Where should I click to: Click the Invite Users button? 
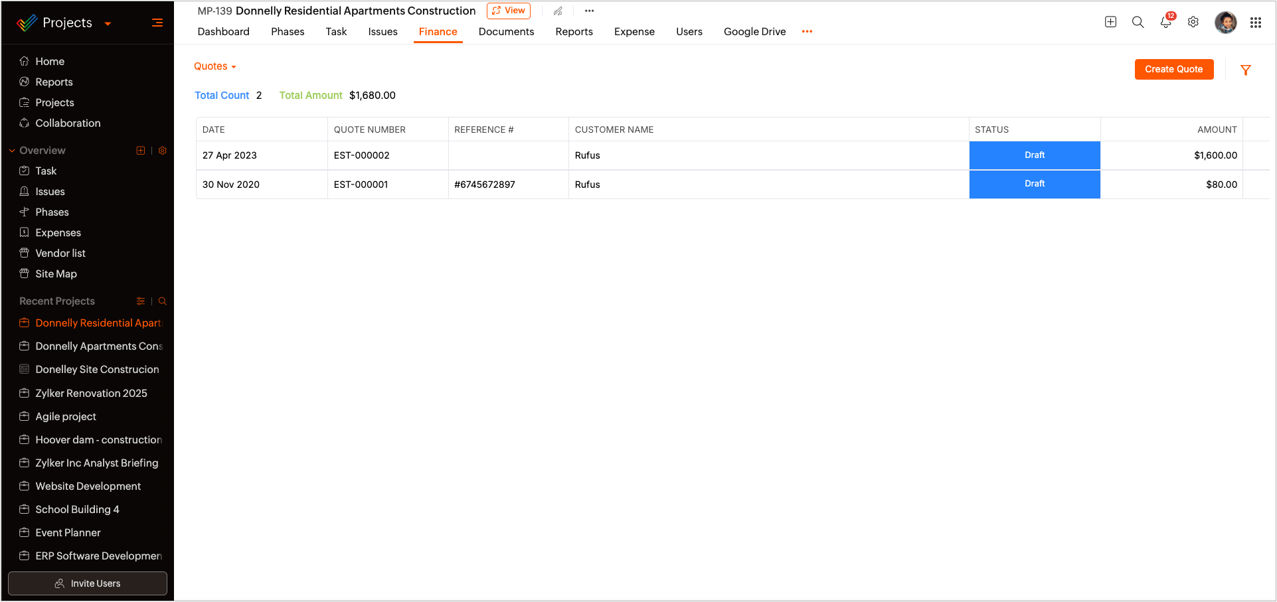click(x=88, y=583)
